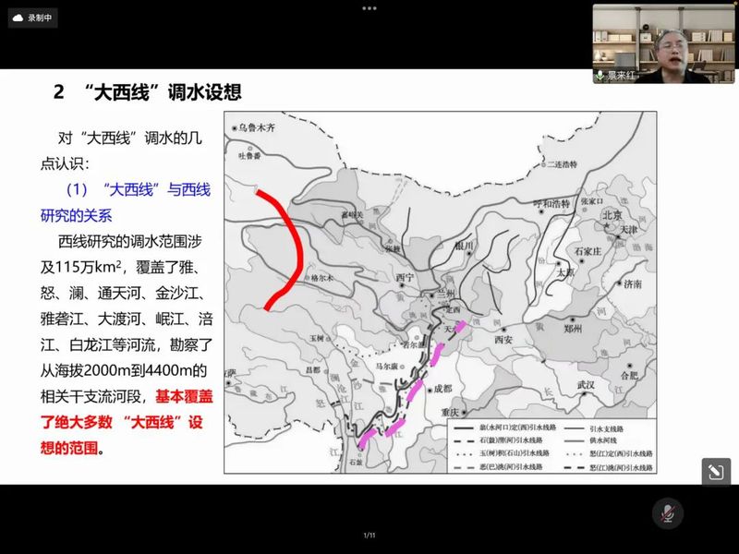Click the slide page indicator 1/11
Viewport: 739px width, 554px height.
pyautogui.click(x=369, y=536)
